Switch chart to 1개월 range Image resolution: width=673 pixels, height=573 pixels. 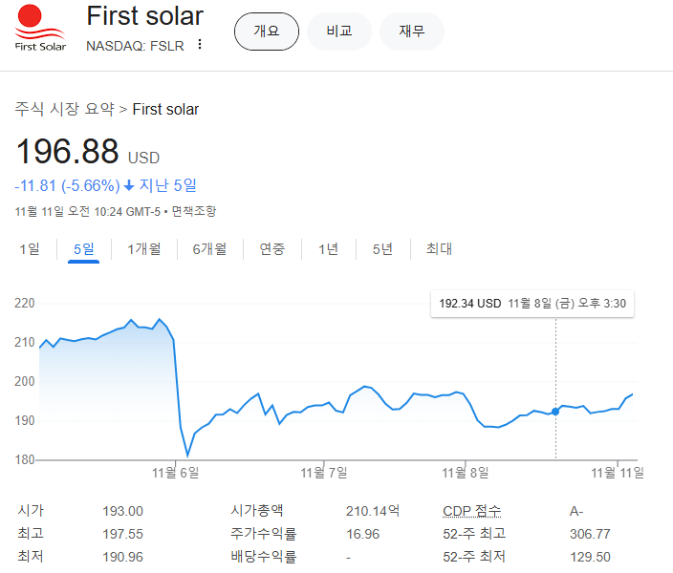tap(144, 248)
